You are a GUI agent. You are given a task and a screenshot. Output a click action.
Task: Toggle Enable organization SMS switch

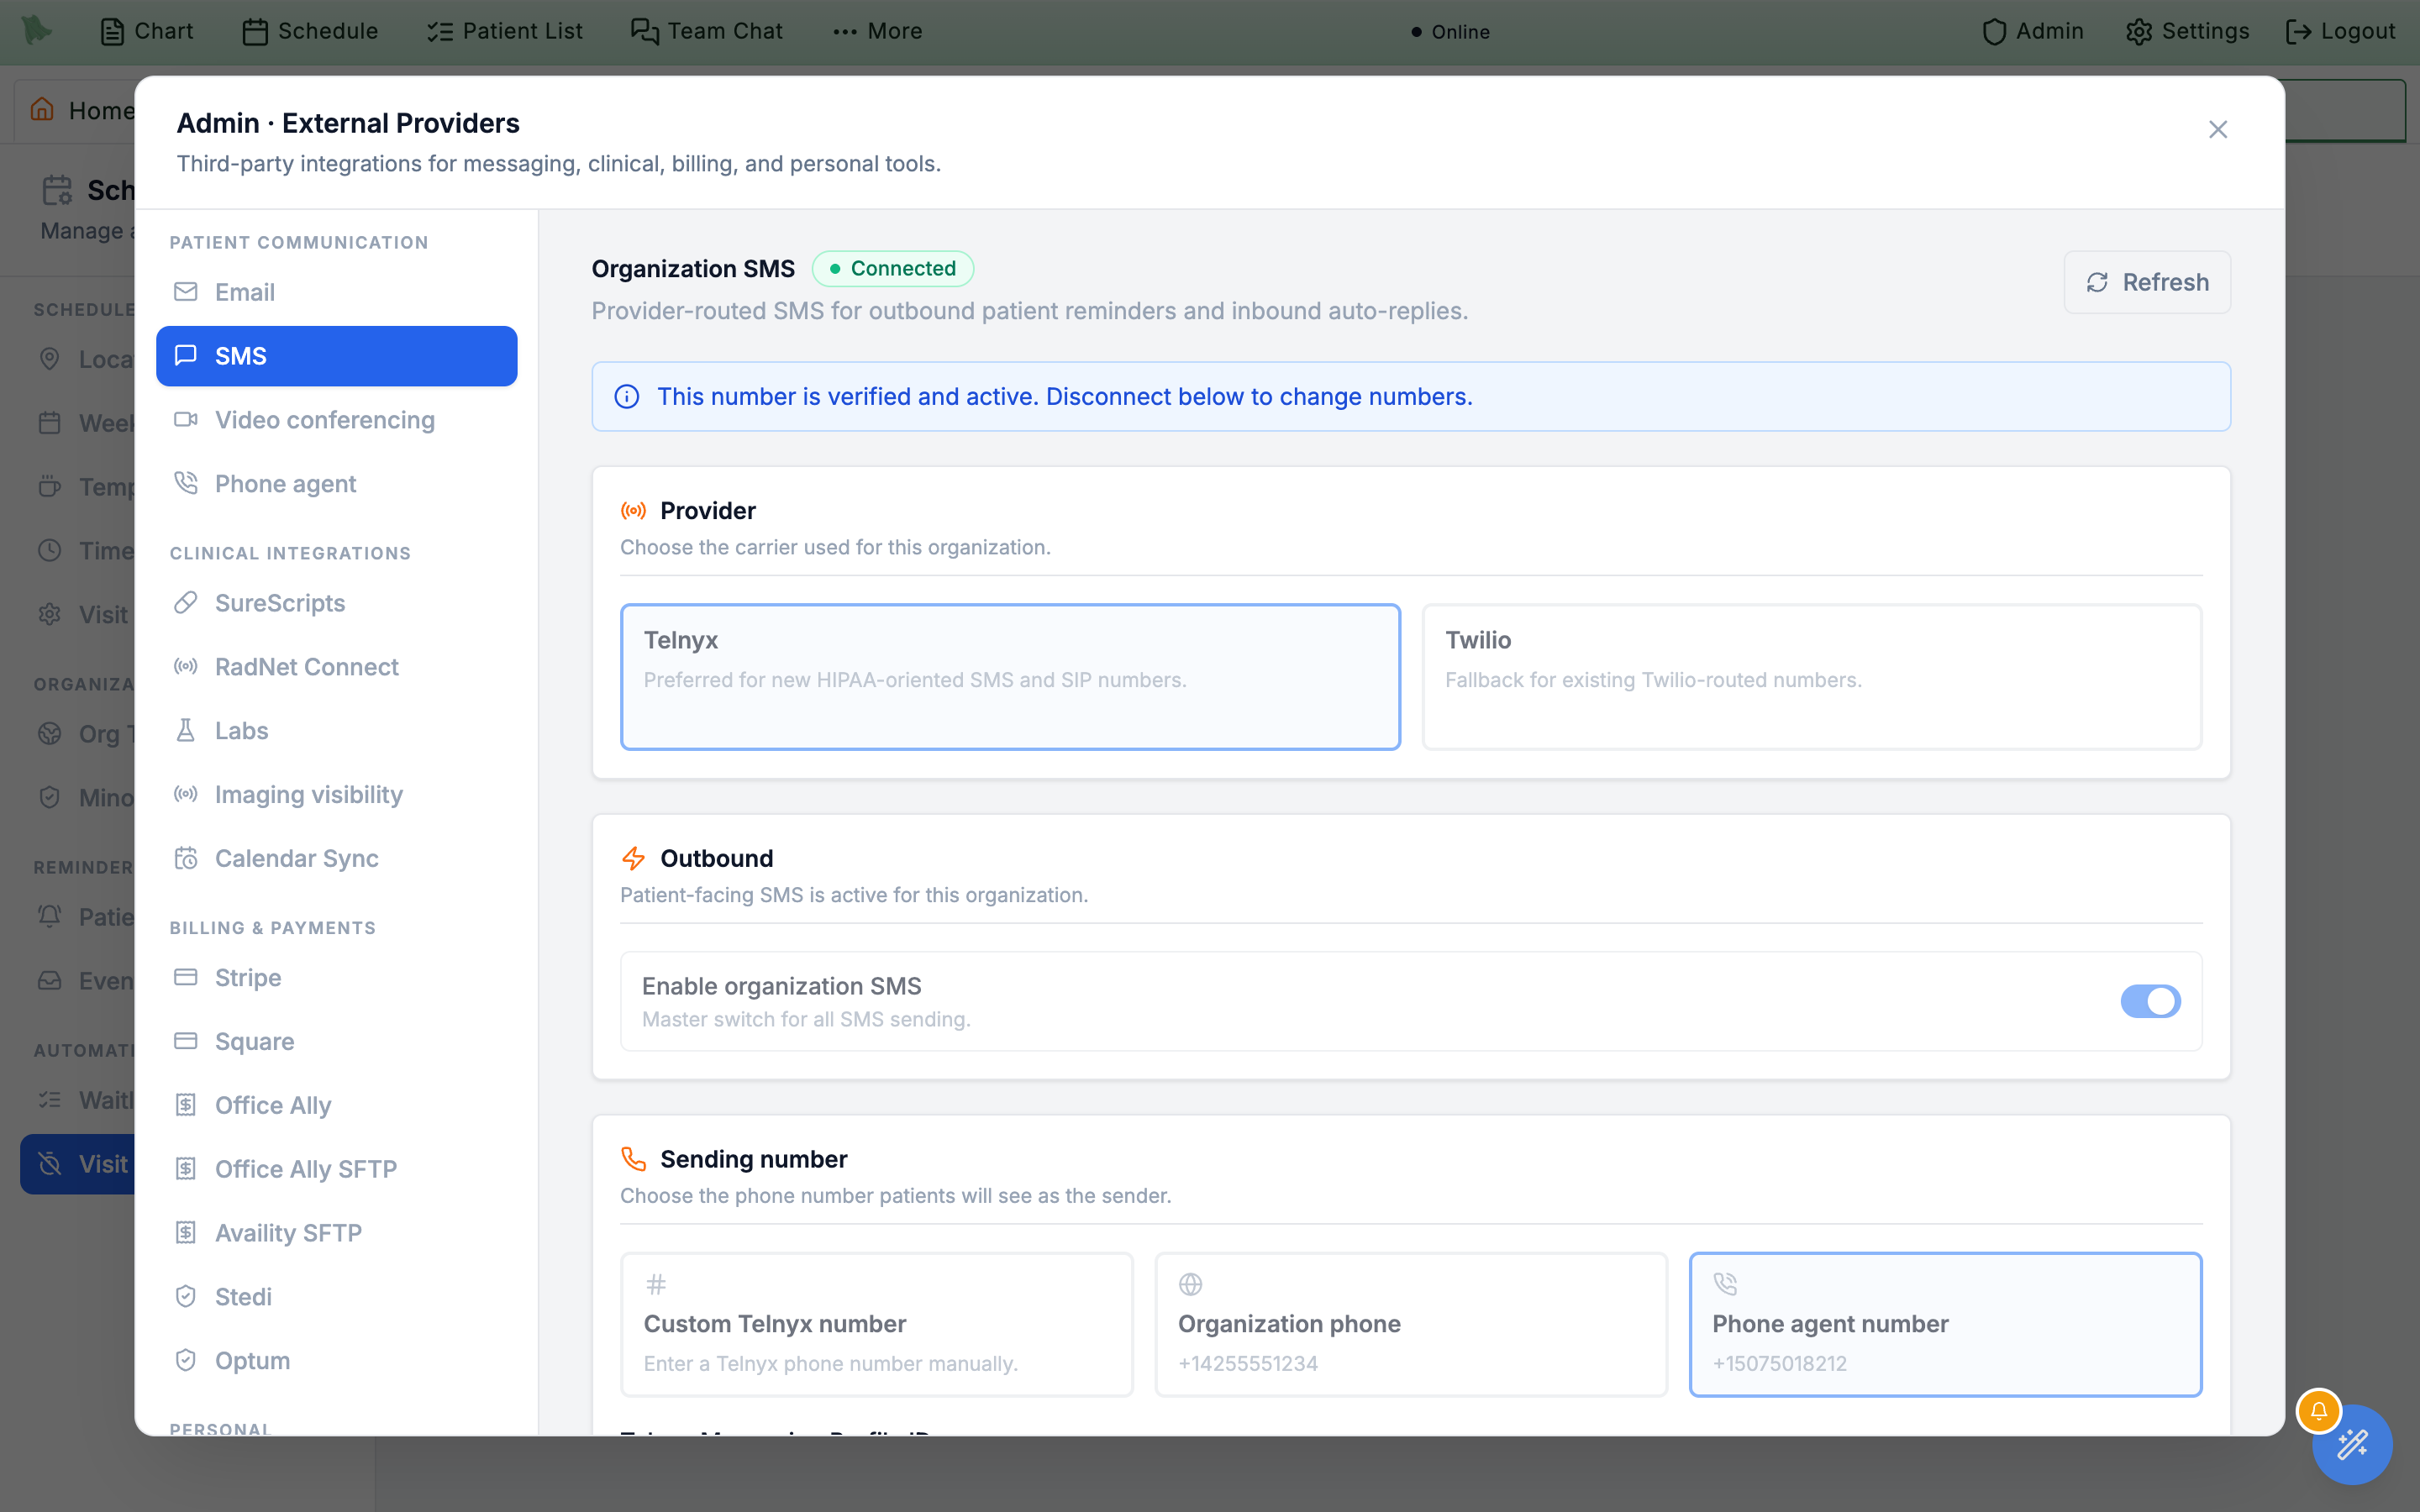[x=2150, y=1001]
